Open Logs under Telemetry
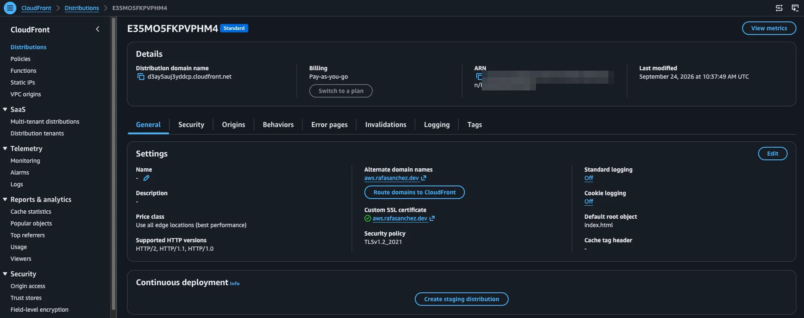This screenshot has height=318, width=804. tap(17, 184)
